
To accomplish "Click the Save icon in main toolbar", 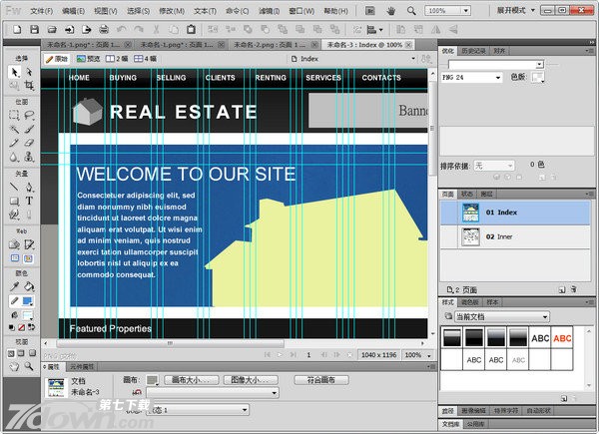I will coord(34,30).
